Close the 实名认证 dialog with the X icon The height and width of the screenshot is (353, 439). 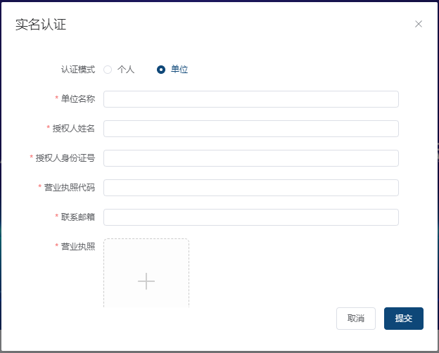tap(419, 24)
